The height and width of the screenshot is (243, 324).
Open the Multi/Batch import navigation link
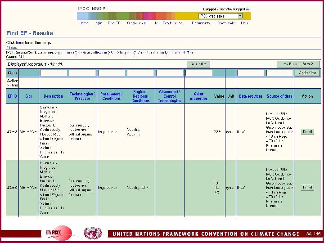[169, 23]
